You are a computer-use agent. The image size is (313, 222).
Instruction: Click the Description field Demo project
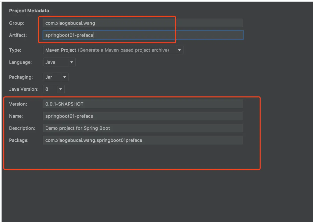(x=143, y=128)
